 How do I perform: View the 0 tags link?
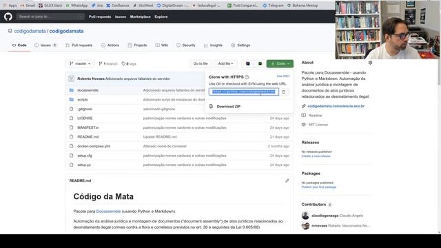pos(129,64)
